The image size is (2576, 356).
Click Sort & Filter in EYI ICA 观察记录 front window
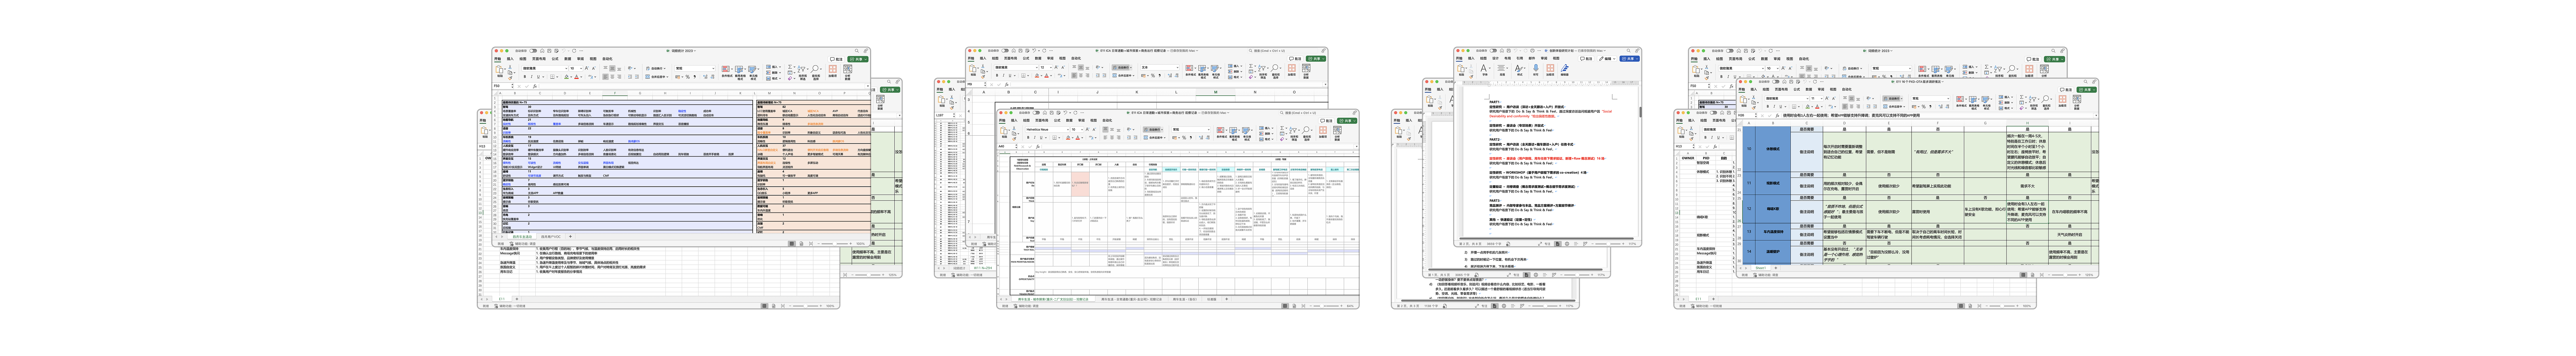1293,131
